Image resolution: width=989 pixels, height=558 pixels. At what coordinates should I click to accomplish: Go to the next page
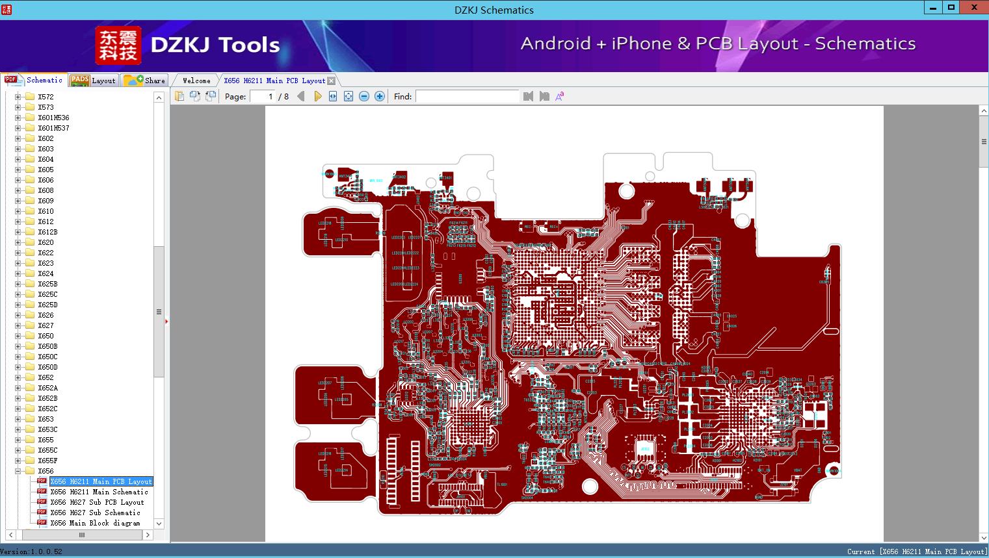pyautogui.click(x=317, y=96)
